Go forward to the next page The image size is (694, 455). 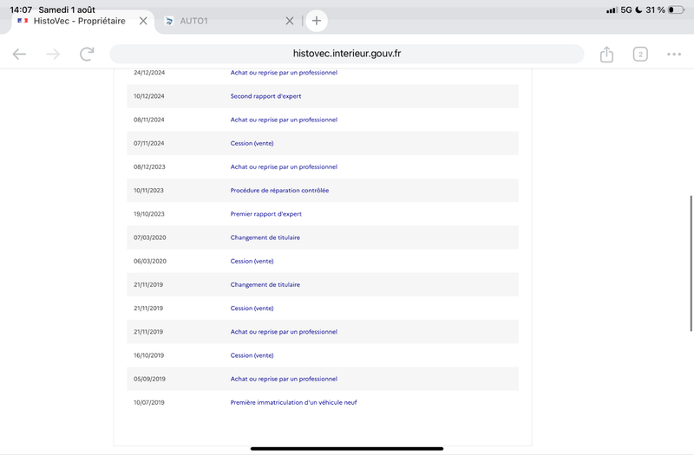(53, 54)
